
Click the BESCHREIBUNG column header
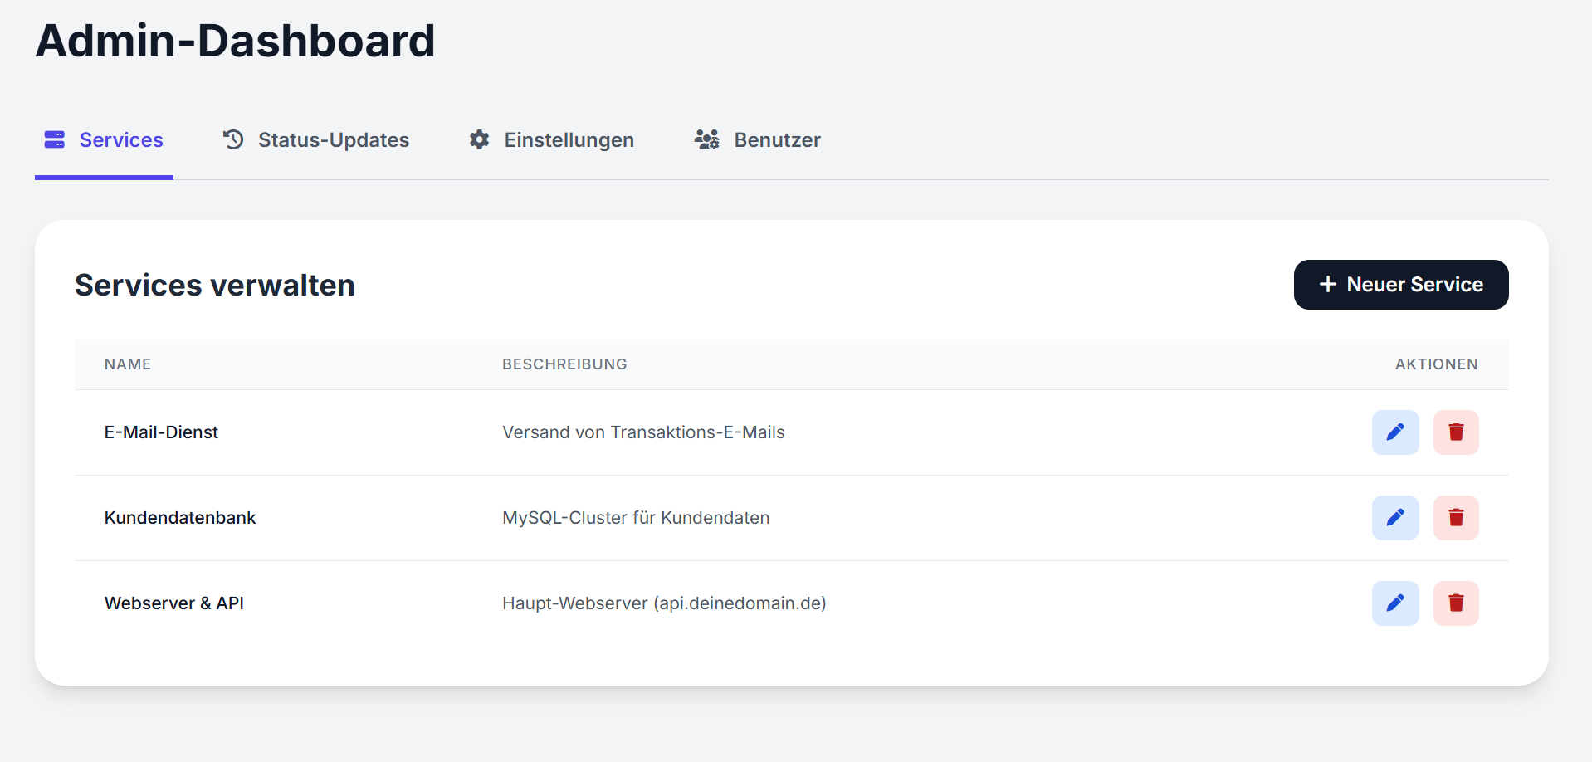click(x=564, y=364)
